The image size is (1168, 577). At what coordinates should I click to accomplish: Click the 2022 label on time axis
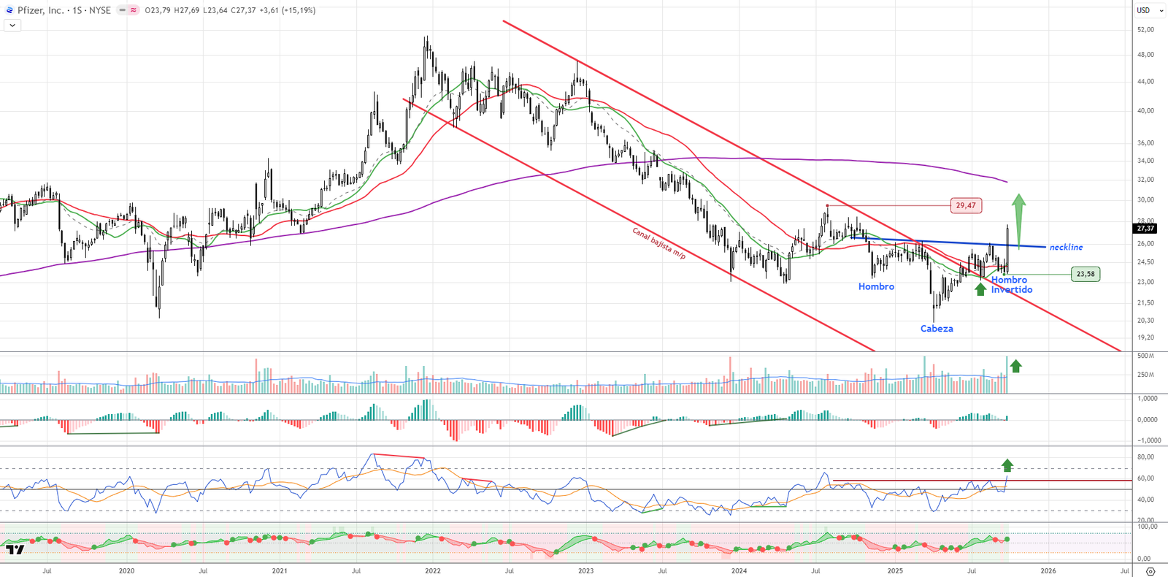coord(432,571)
